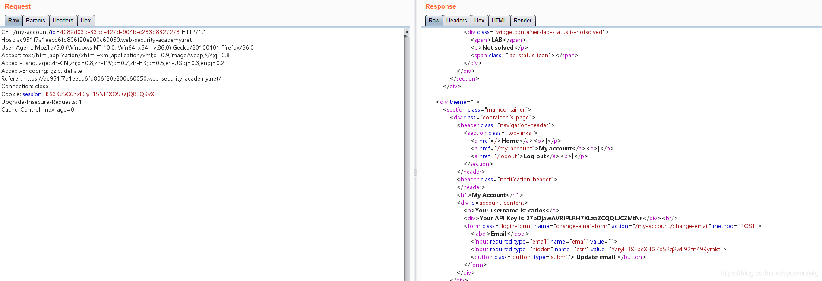Viewport: 822px width, 281px height.
Task: Click the Host header line
Action: (97, 40)
